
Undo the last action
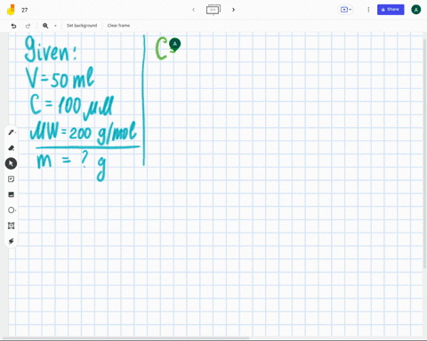pos(13,26)
